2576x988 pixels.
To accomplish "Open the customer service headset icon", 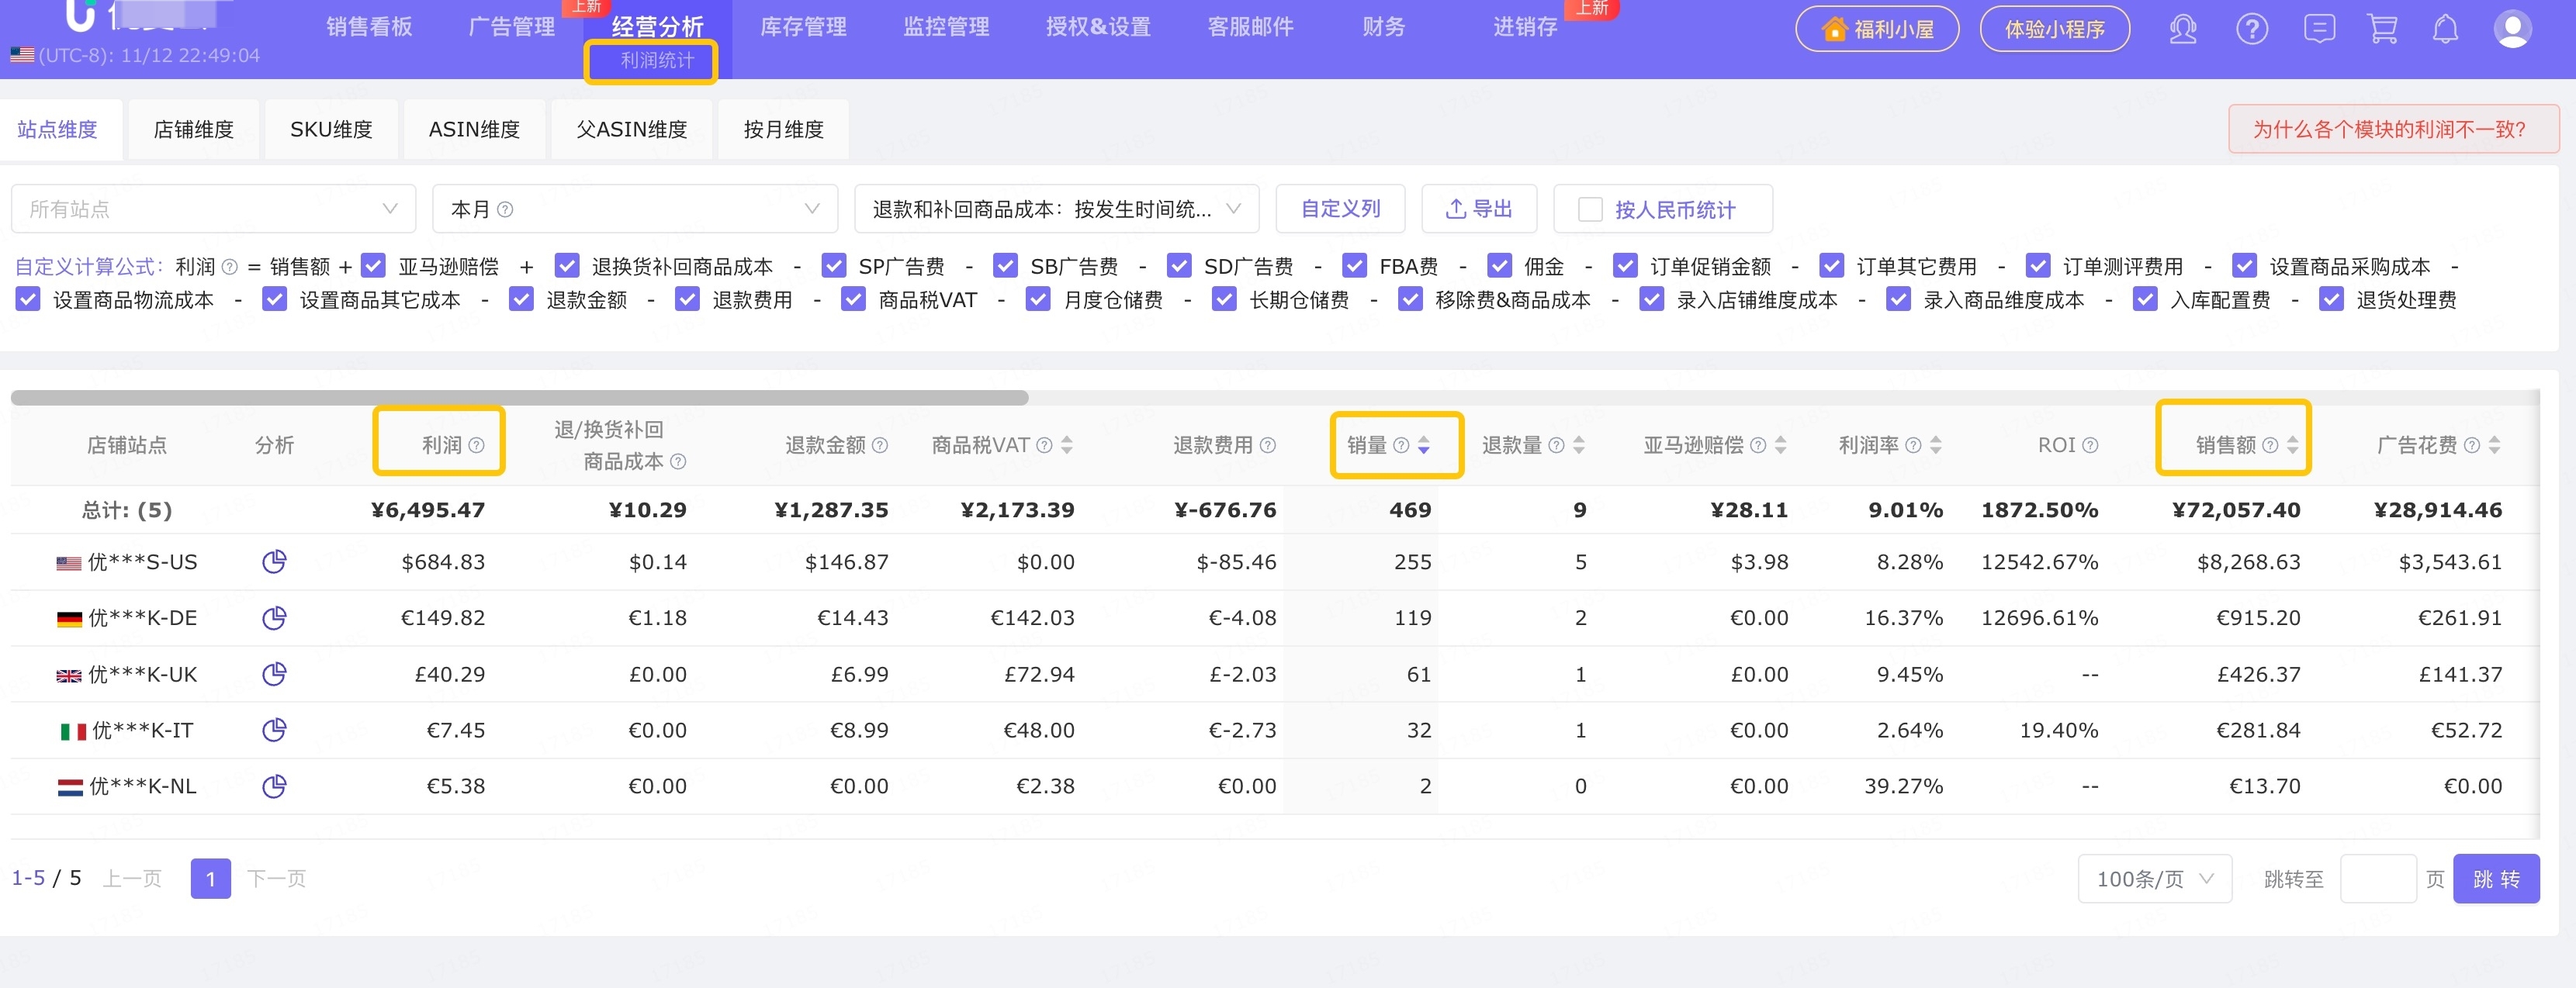I will point(2183,29).
